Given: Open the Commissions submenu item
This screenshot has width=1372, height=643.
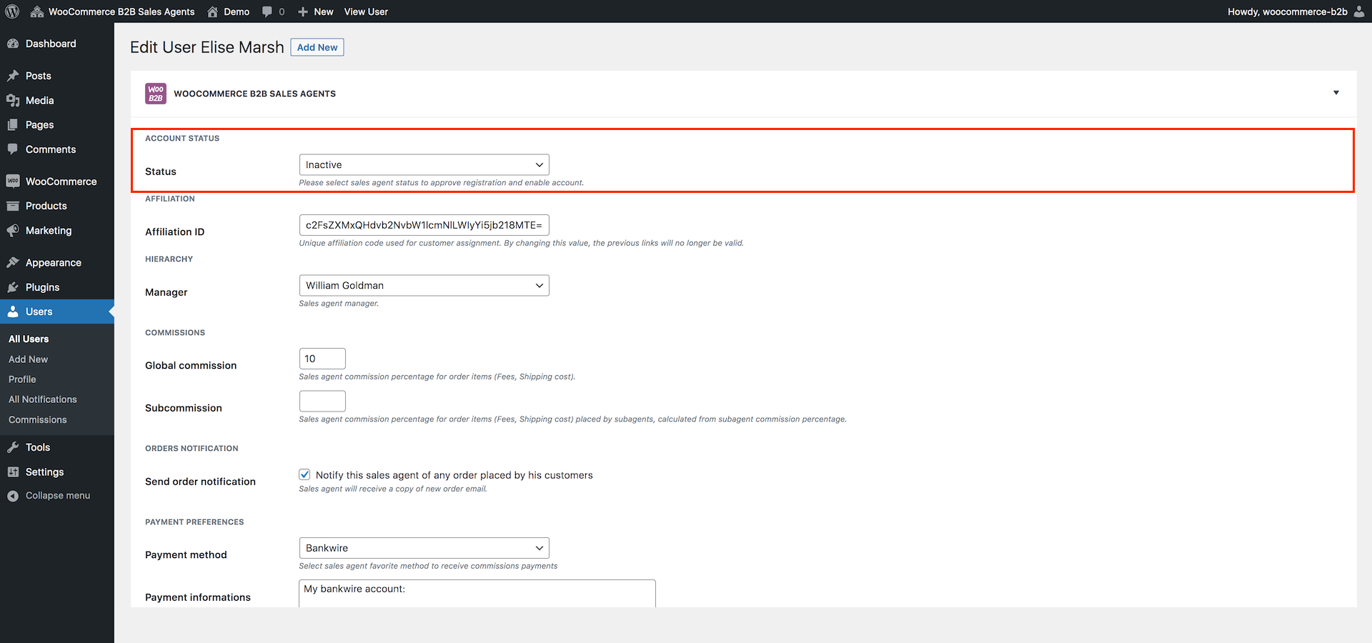Looking at the screenshot, I should pos(38,420).
